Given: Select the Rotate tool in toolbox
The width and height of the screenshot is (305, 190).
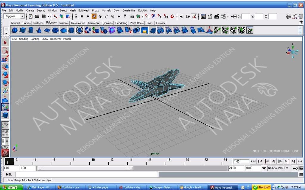Looking at the screenshot, I should pos(5,75).
